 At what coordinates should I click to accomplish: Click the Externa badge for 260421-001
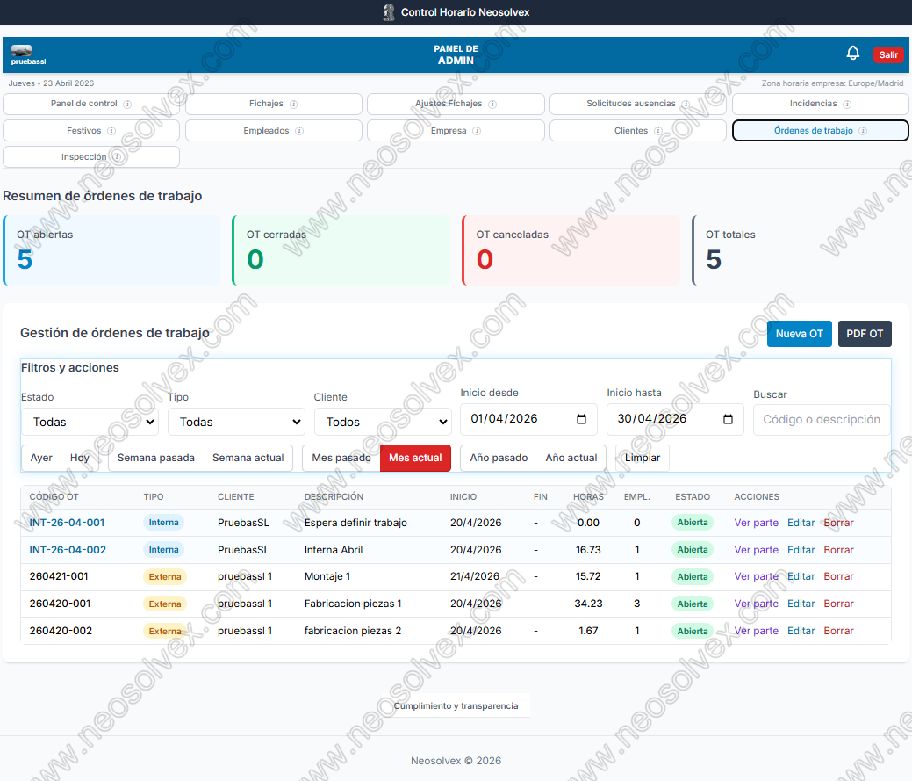(x=165, y=576)
